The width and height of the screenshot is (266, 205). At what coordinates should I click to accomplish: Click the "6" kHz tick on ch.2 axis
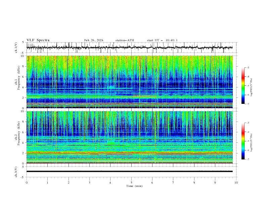[24, 132]
